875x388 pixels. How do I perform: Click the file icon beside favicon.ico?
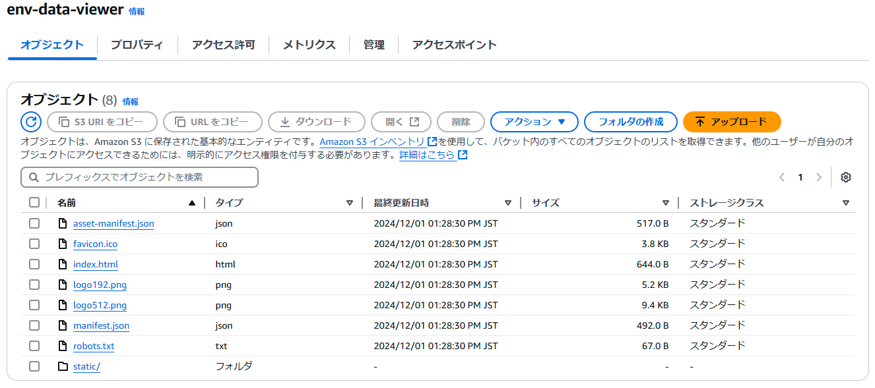pyautogui.click(x=63, y=244)
